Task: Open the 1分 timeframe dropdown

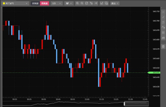Action: [x=56, y=3]
